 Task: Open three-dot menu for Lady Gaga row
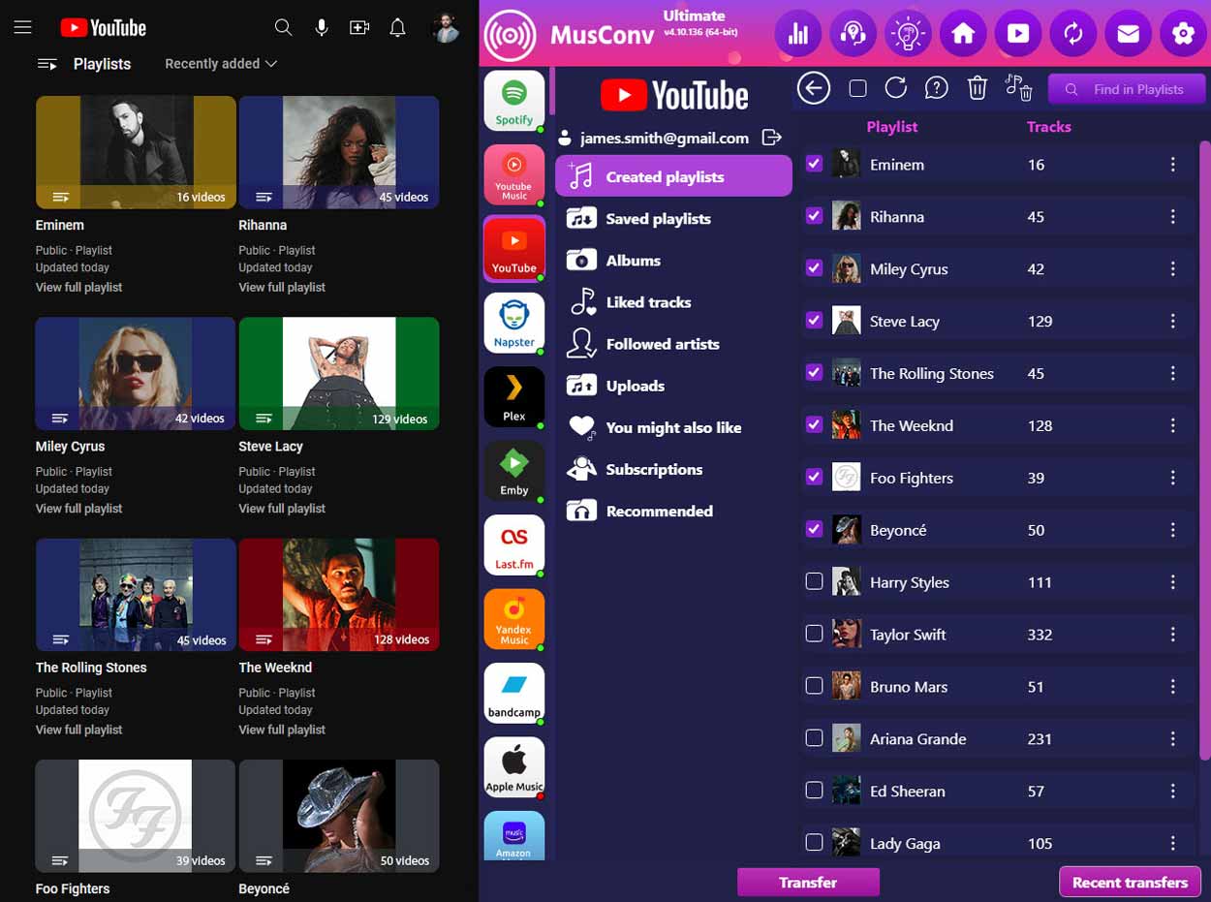[1173, 843]
